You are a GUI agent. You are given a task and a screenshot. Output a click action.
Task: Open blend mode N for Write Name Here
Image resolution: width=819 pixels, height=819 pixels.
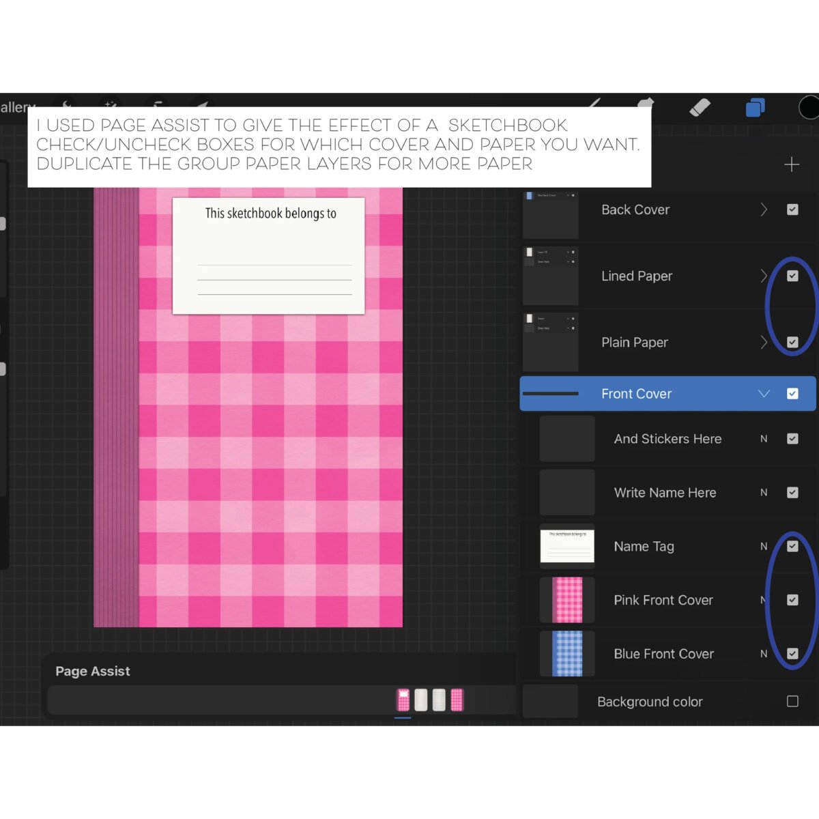coord(764,492)
